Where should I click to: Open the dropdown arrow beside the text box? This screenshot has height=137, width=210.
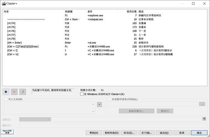99,104
